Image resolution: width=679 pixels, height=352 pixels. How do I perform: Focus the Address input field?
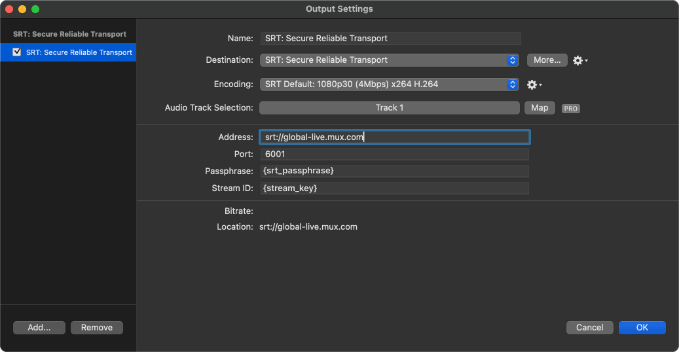[x=394, y=137]
